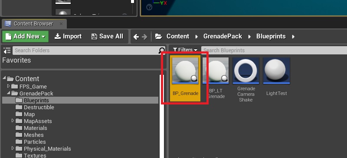Expand the Favorites section
Screen dimensions: 347x158
[16, 60]
